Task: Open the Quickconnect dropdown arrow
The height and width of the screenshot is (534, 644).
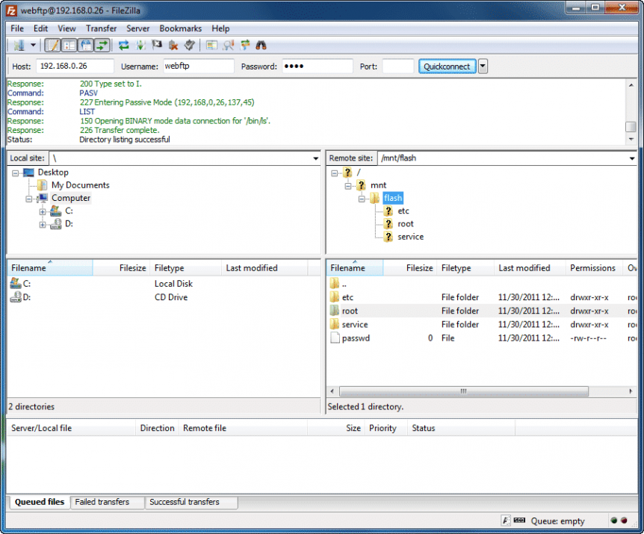Action: tap(482, 66)
